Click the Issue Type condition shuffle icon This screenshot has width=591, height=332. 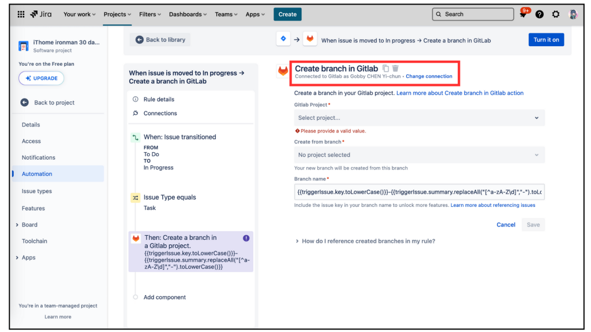[x=135, y=198]
